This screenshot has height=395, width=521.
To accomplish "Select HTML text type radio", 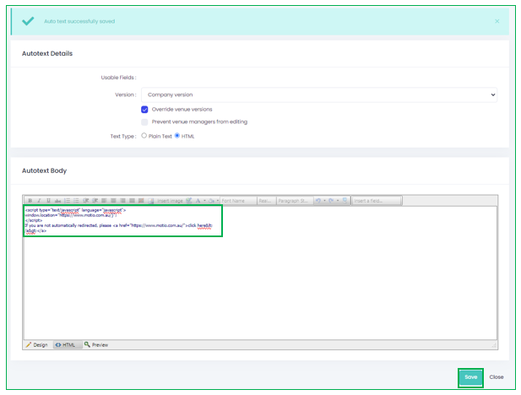I will click(177, 136).
